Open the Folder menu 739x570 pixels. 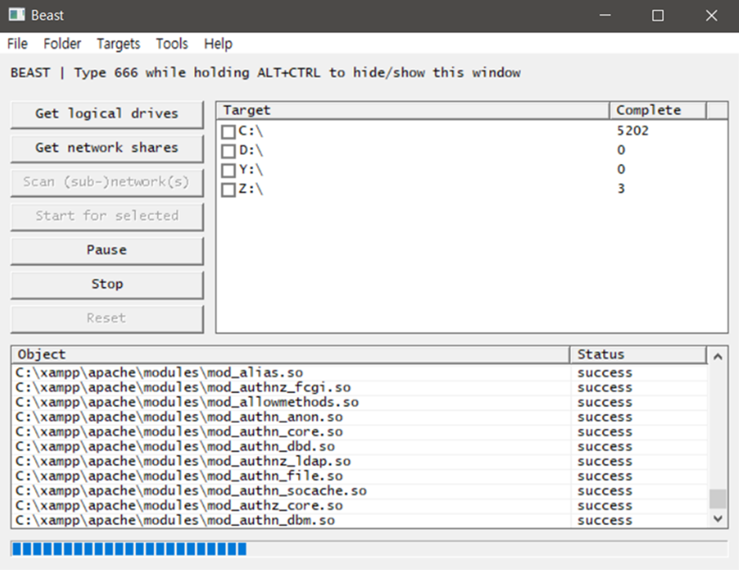tap(62, 44)
